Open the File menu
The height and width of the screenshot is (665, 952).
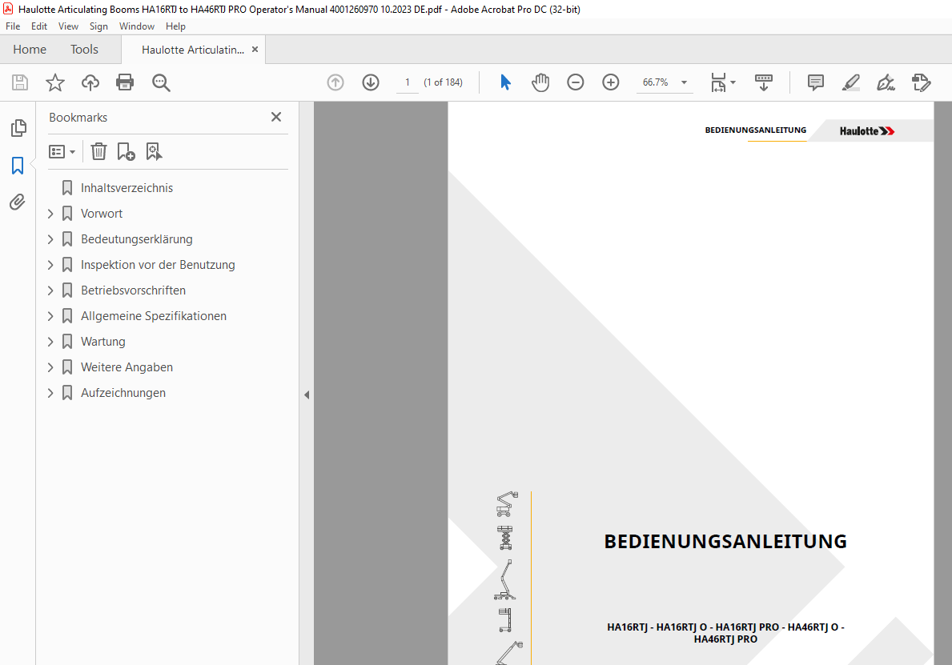point(13,26)
